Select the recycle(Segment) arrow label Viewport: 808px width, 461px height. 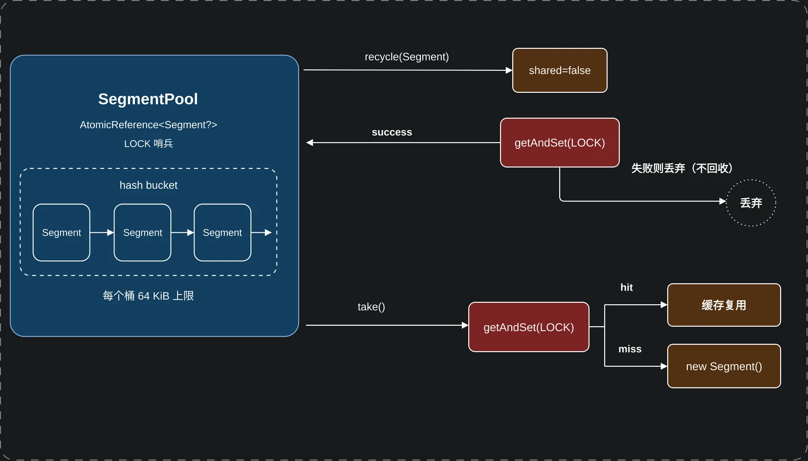point(407,57)
